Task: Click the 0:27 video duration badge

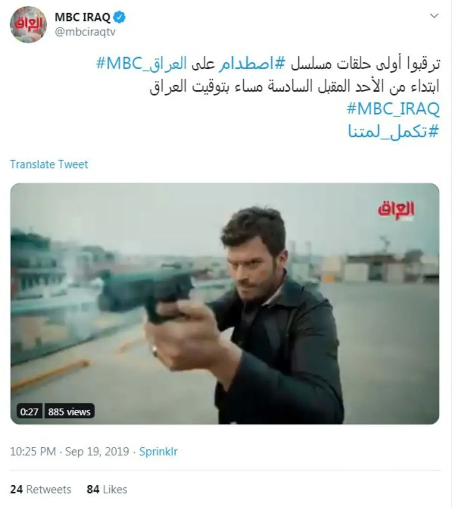Action: point(29,412)
